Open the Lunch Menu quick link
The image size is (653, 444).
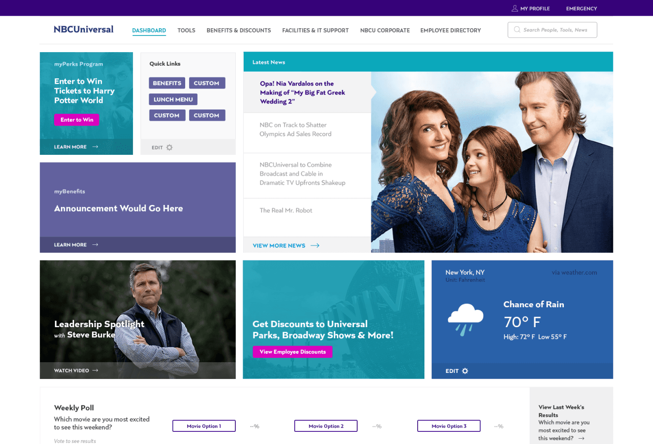173,99
